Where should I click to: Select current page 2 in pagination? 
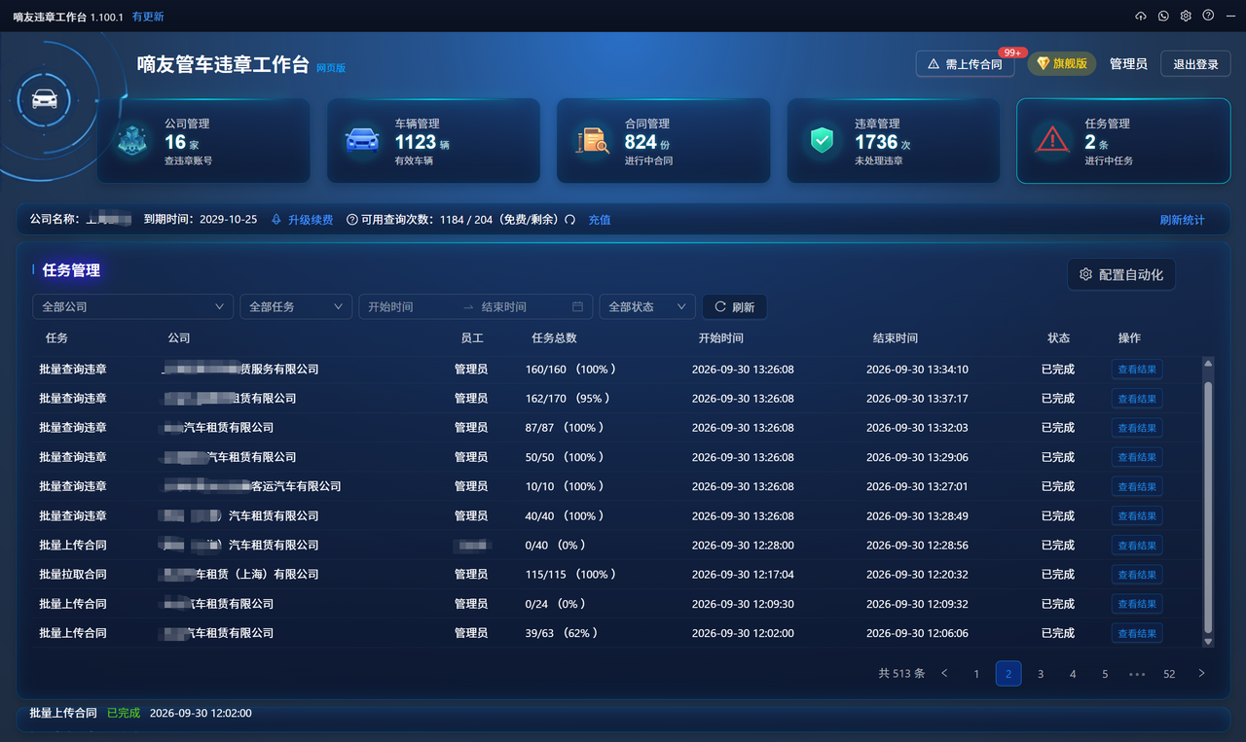click(x=1008, y=674)
